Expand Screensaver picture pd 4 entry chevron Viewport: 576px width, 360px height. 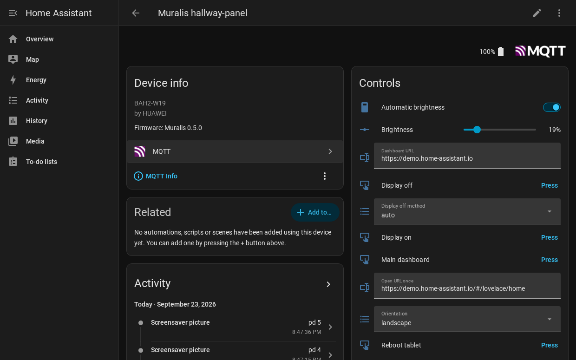click(x=330, y=355)
